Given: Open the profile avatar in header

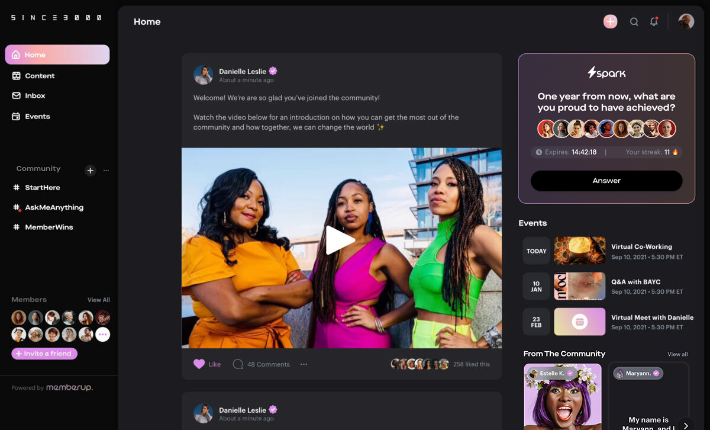Looking at the screenshot, I should point(686,21).
